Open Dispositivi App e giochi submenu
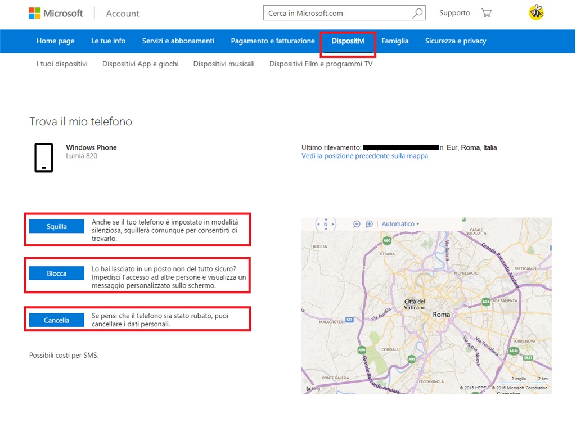The height and width of the screenshot is (422, 576). tap(141, 64)
